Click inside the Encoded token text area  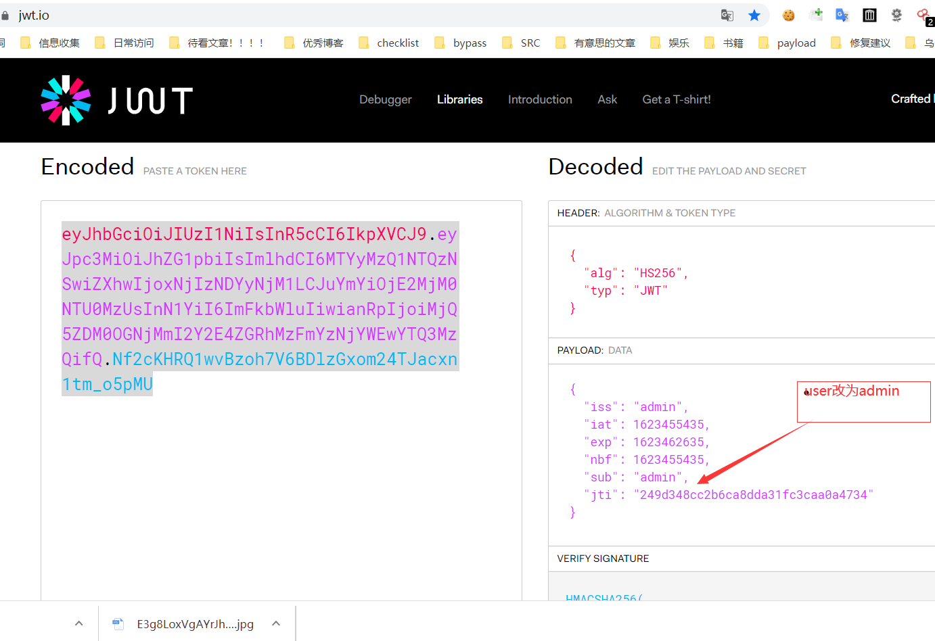(x=281, y=399)
